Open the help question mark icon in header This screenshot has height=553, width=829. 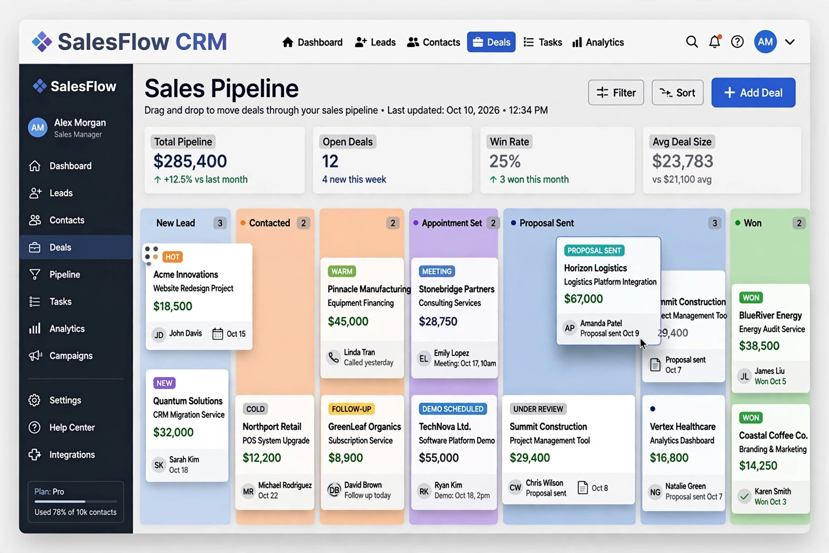click(737, 42)
